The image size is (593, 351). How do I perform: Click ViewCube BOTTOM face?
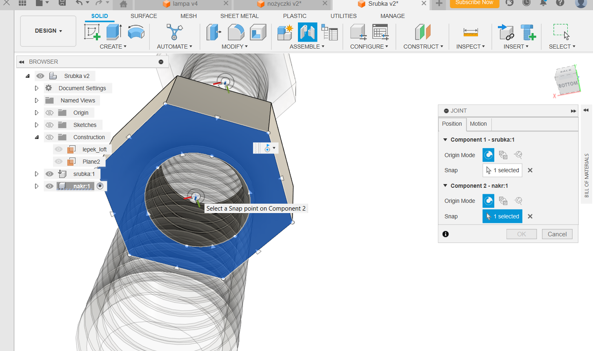[568, 85]
